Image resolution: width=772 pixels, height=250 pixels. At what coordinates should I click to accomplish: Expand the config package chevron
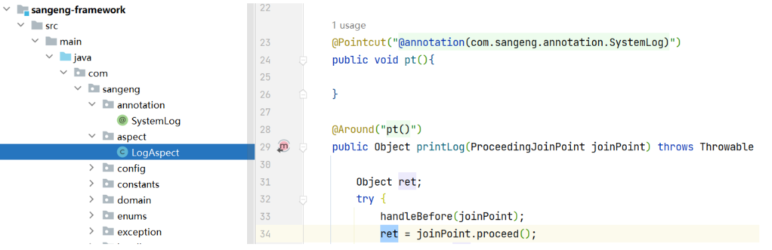pos(92,168)
